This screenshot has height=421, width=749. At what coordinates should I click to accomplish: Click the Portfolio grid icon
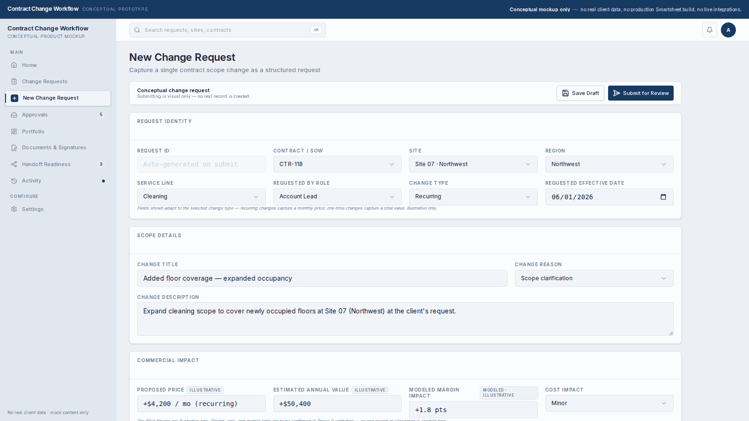14,131
